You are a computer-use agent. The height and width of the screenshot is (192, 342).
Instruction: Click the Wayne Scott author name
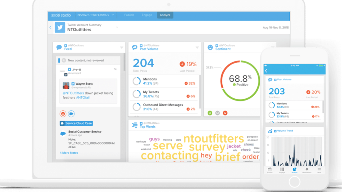(84, 84)
